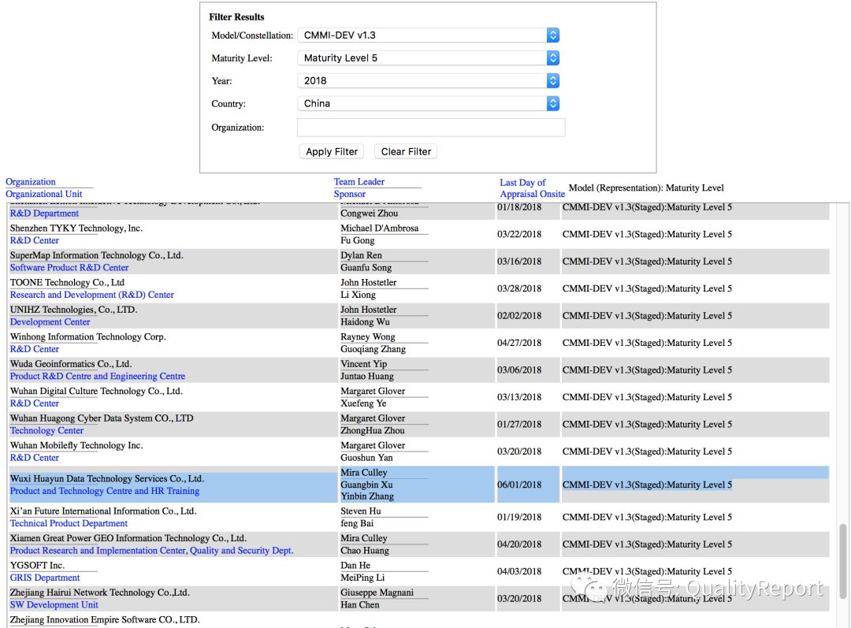Sort by Last Day of Appraisal Onsite
851x628 pixels.
point(532,188)
